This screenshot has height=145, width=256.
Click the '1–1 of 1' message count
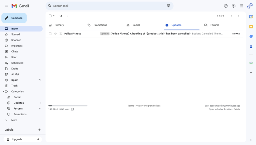point(220,16)
